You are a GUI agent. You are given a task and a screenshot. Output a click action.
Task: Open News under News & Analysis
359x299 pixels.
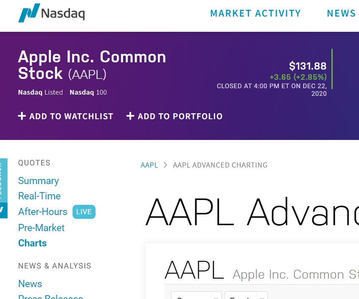[x=30, y=284]
